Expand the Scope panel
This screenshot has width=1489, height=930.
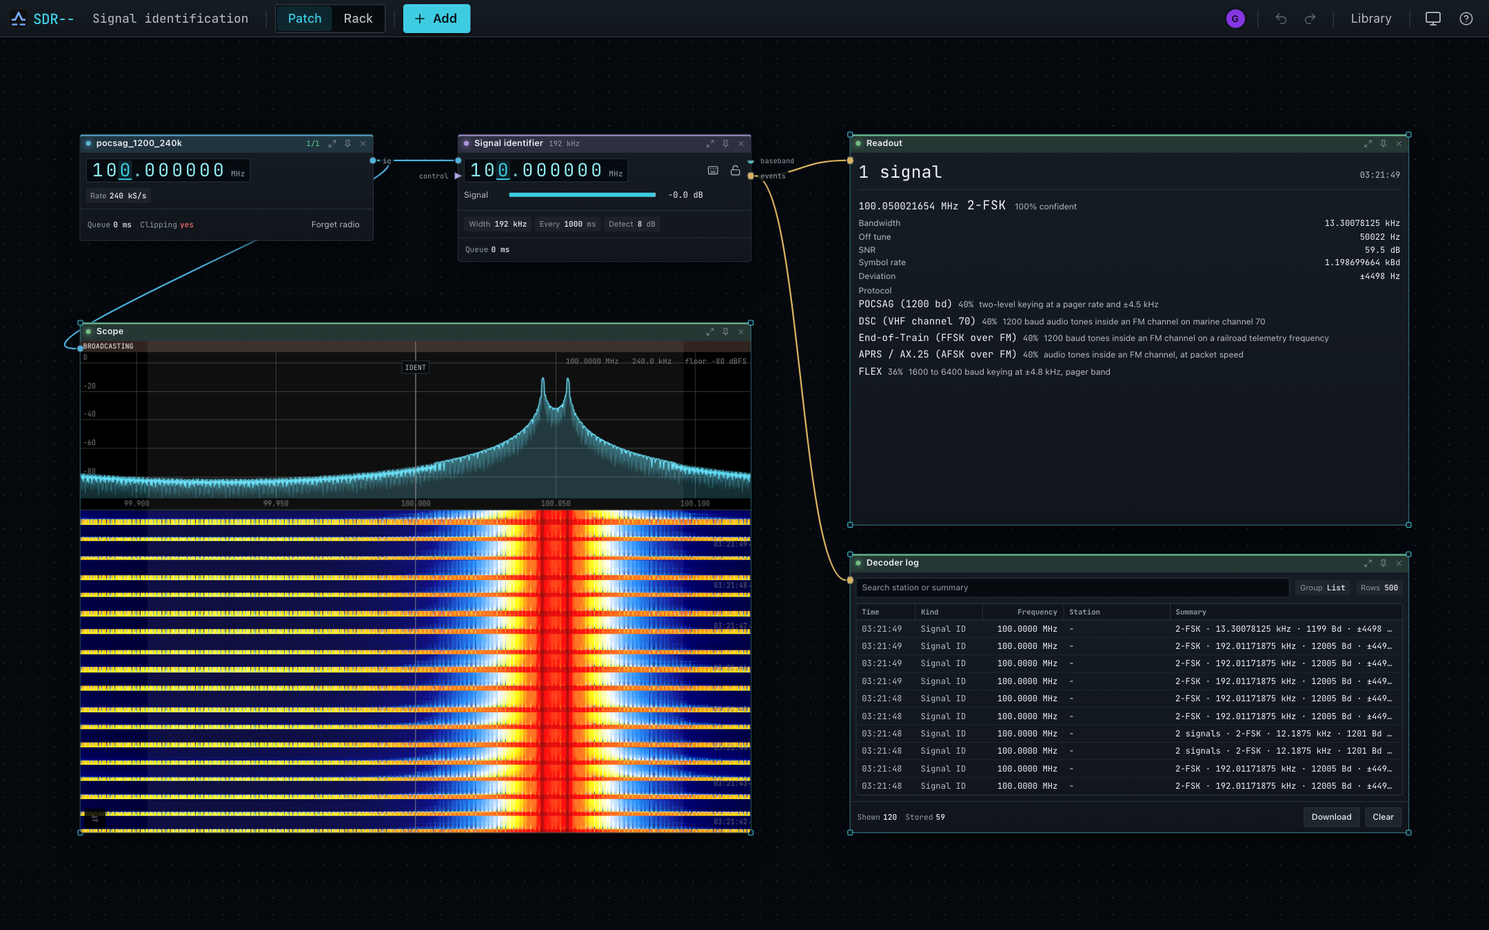click(710, 331)
